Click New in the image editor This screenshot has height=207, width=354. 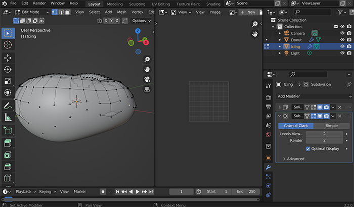(248, 12)
